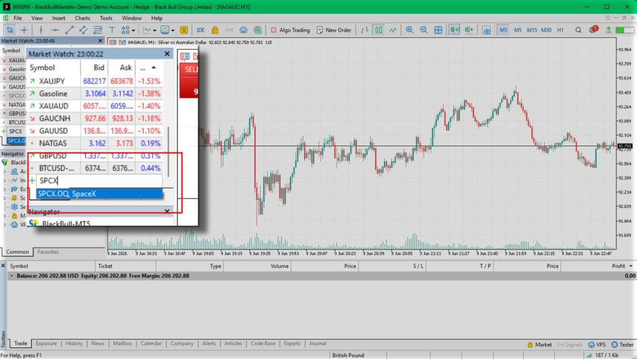Image resolution: width=637 pixels, height=359 pixels.
Task: Set timeframe to M5
Action: click(518, 30)
